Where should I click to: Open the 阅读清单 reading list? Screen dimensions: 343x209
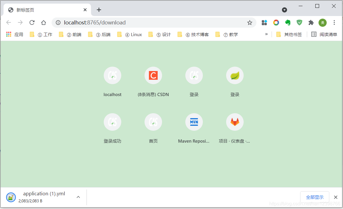324,35
